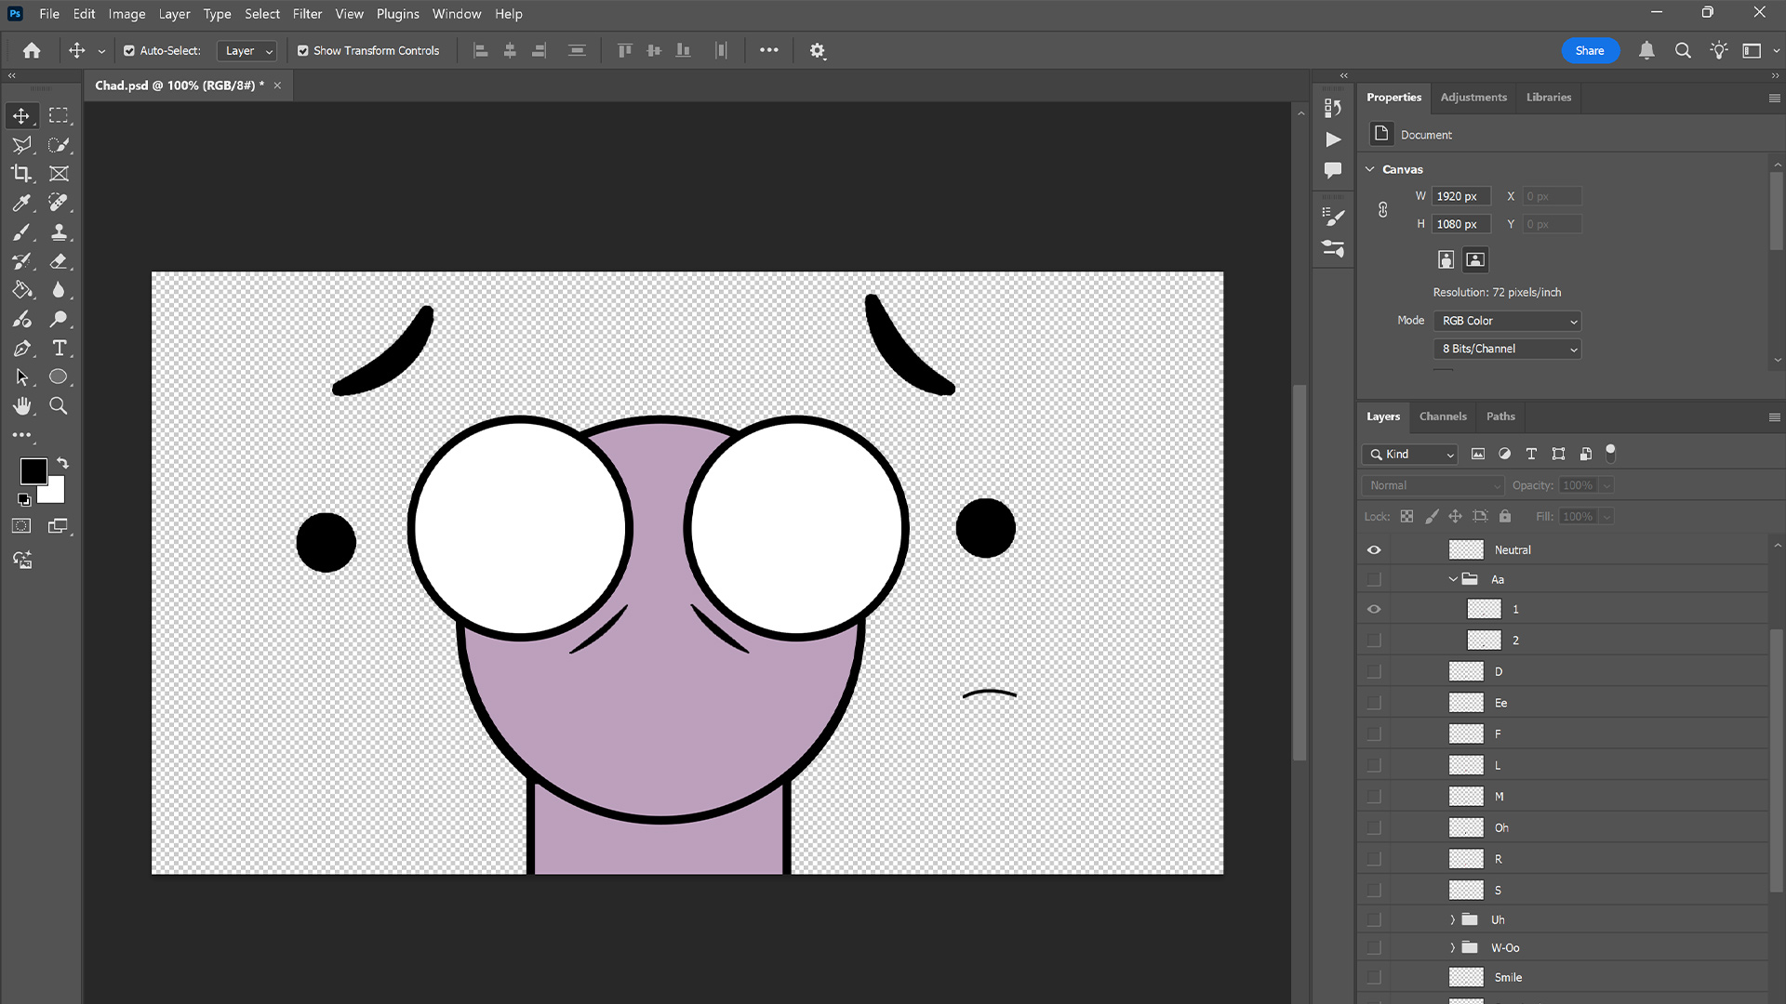Open the Image menu
1786x1004 pixels.
pyautogui.click(x=127, y=14)
